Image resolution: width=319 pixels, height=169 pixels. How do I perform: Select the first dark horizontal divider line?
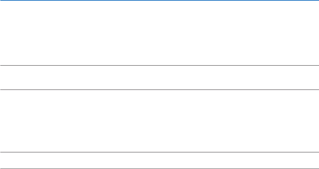[160, 65]
